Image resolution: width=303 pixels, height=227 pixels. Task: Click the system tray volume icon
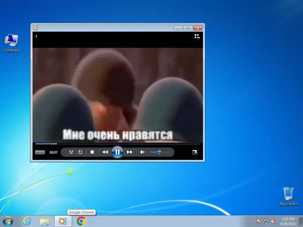pyautogui.click(x=273, y=221)
